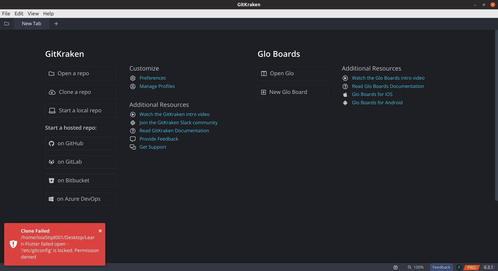This screenshot has height=271, width=498.
Task: Select the New Tab tab
Action: click(x=31, y=24)
